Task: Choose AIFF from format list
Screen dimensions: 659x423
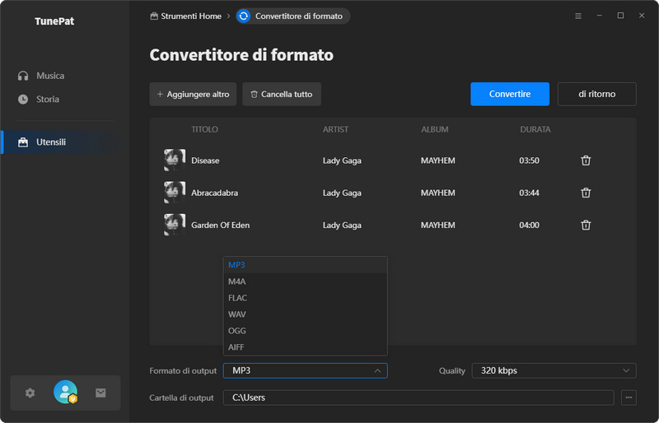Action: pos(305,347)
